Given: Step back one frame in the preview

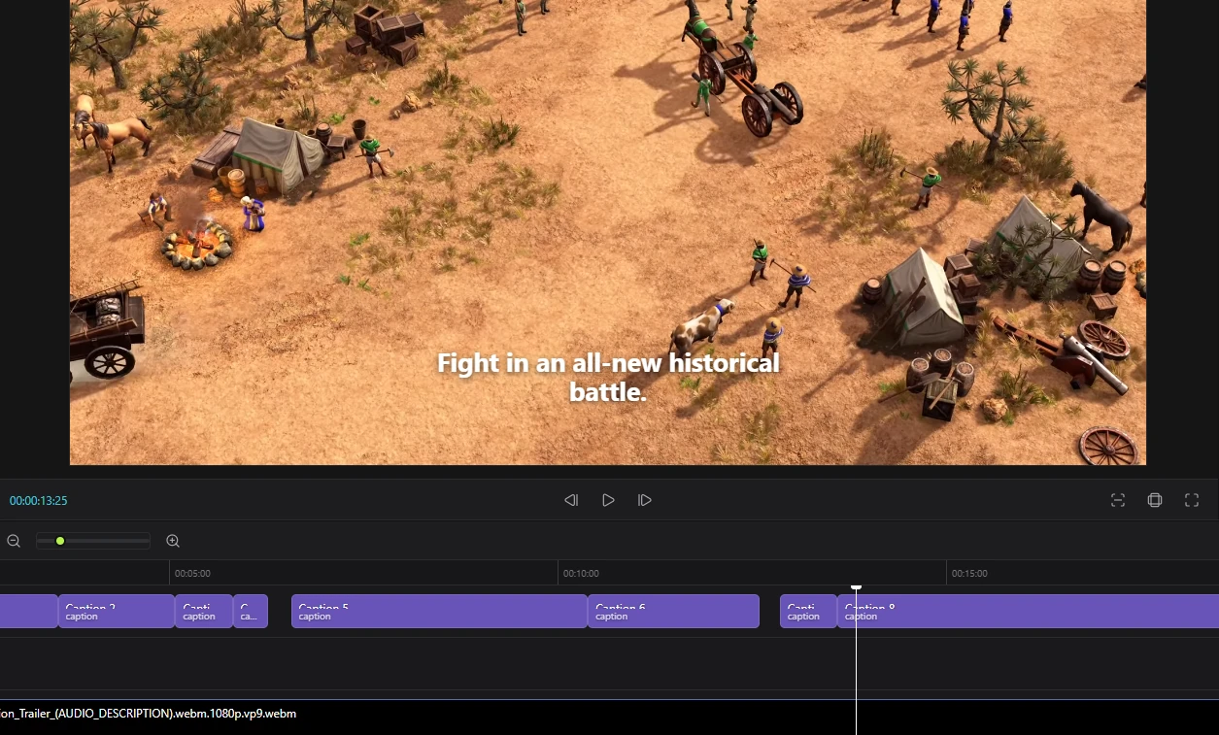Looking at the screenshot, I should pyautogui.click(x=571, y=500).
